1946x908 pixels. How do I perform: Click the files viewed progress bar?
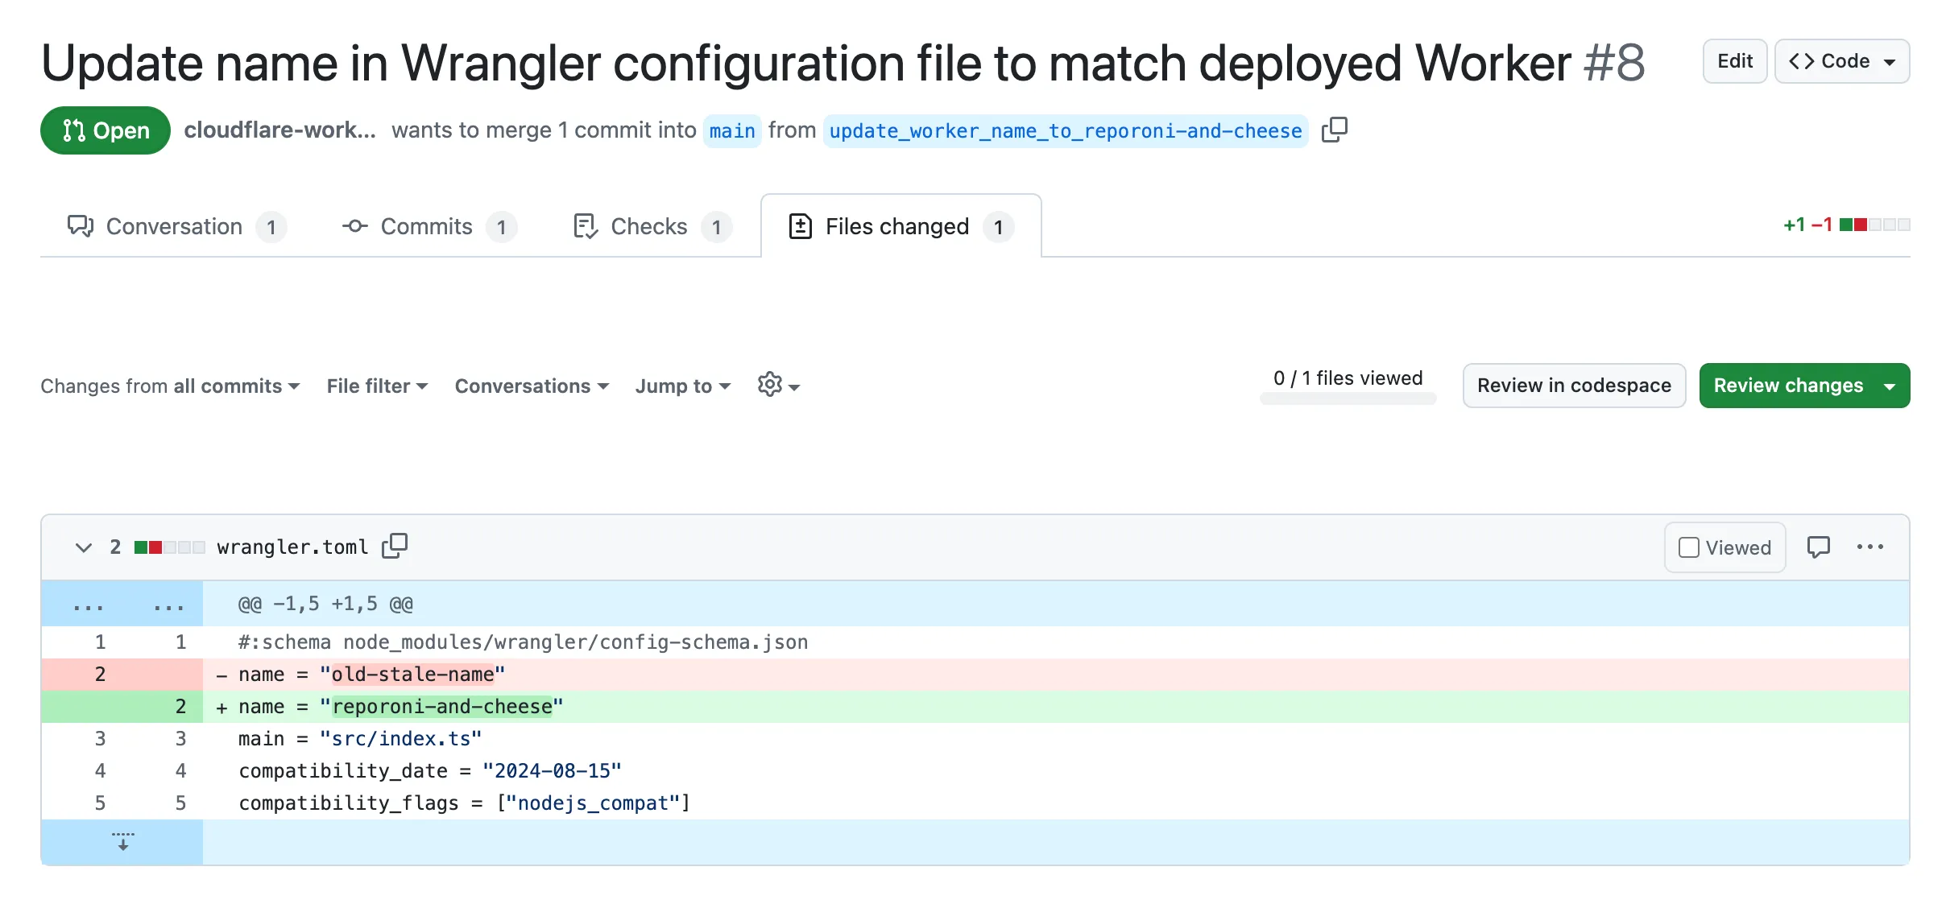point(1347,398)
